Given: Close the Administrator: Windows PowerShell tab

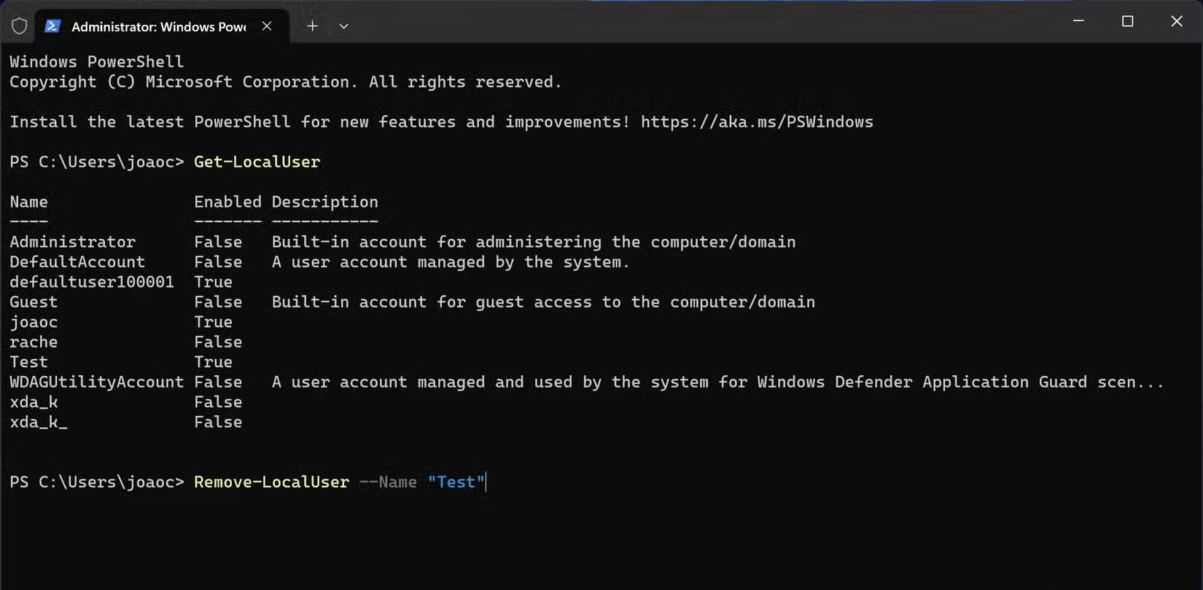Looking at the screenshot, I should [x=267, y=26].
